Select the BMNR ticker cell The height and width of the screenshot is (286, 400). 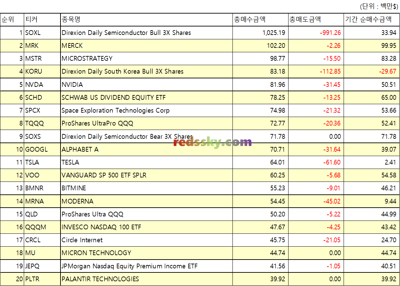(42, 188)
